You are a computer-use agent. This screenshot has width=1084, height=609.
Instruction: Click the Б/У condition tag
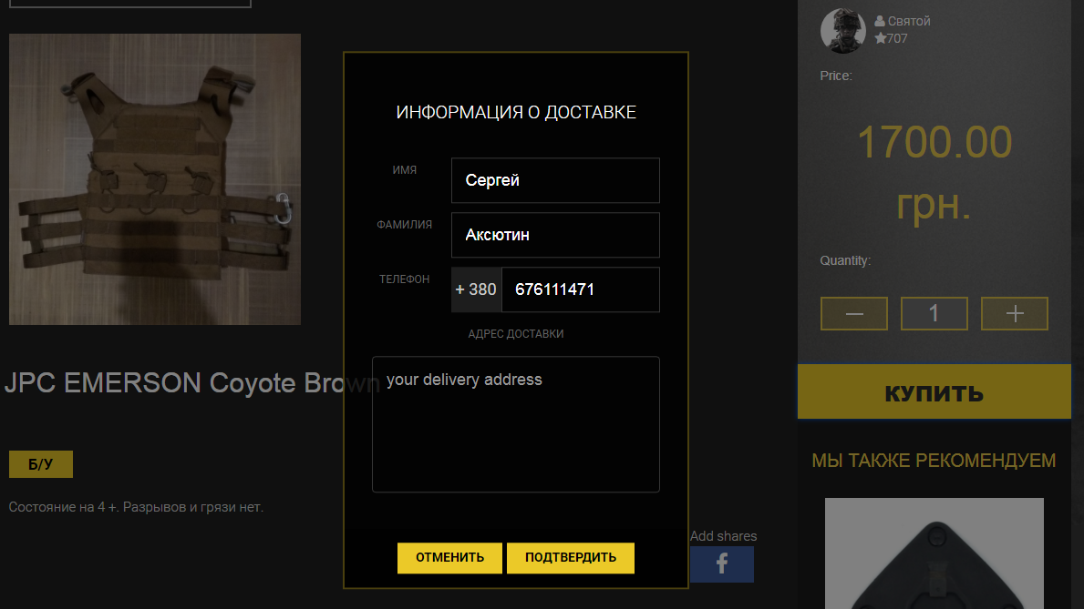pos(41,464)
